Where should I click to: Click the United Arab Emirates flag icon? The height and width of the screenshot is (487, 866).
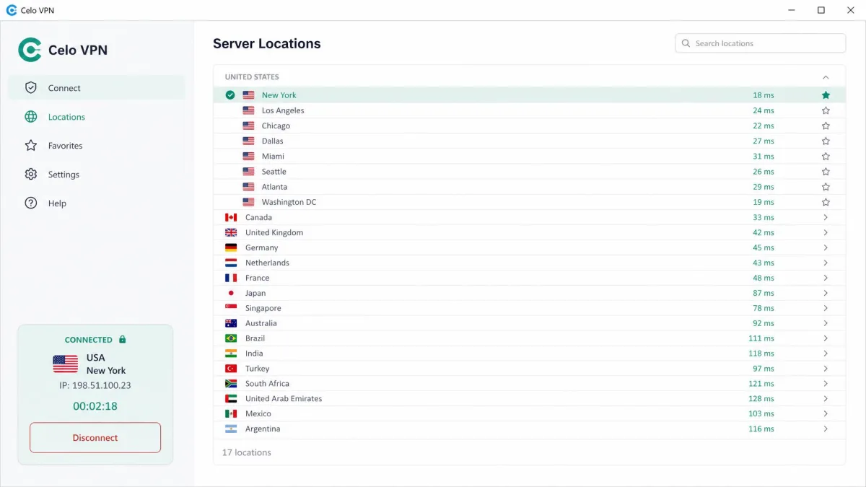pyautogui.click(x=231, y=398)
